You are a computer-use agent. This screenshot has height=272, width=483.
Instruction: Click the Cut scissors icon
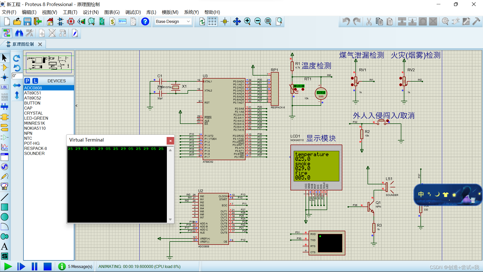pyautogui.click(x=369, y=22)
